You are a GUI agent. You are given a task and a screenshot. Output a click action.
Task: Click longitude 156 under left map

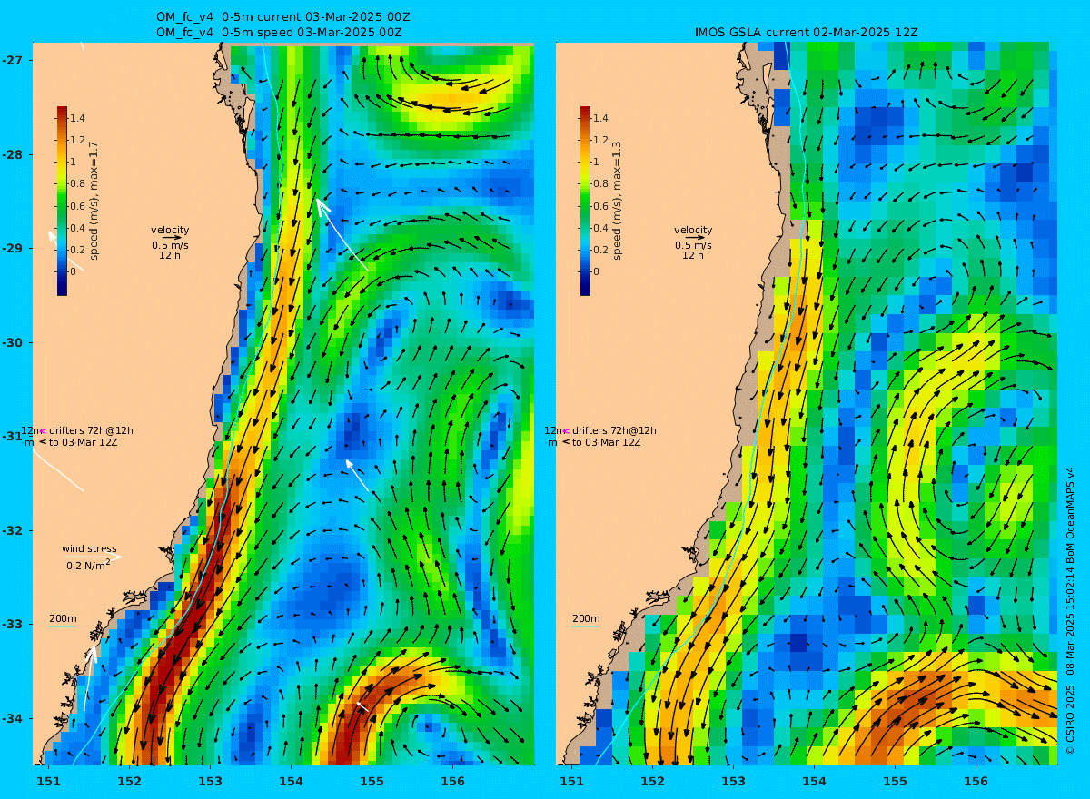pyautogui.click(x=452, y=781)
